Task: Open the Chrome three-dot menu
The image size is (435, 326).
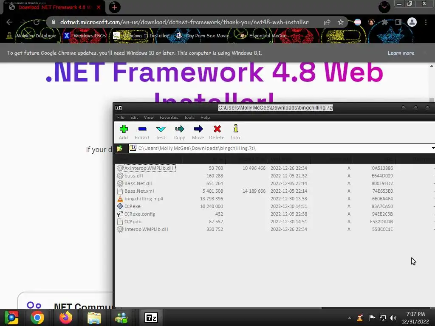Action: (x=426, y=22)
